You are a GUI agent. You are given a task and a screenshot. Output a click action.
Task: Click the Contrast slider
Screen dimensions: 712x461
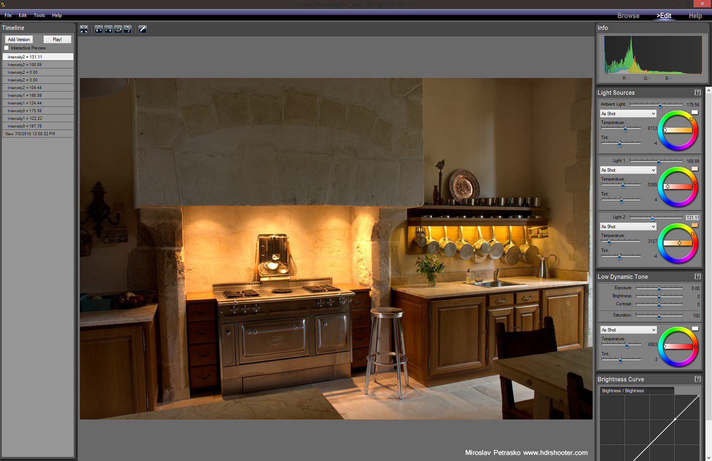pos(659,305)
